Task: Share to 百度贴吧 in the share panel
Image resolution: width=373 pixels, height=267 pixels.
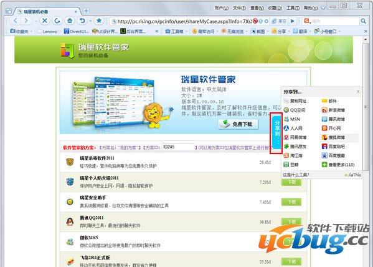Action: point(333,147)
